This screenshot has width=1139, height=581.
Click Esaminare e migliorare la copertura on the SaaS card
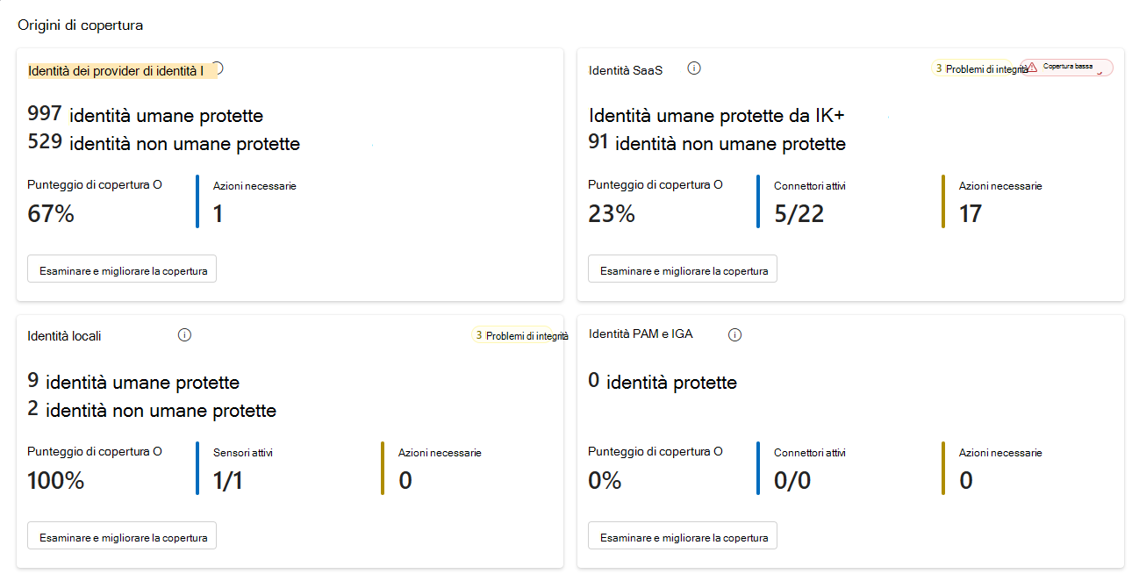(682, 269)
